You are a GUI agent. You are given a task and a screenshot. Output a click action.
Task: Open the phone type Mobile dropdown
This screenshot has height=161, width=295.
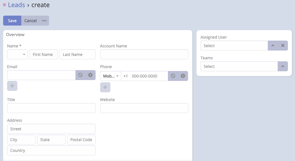(x=111, y=76)
